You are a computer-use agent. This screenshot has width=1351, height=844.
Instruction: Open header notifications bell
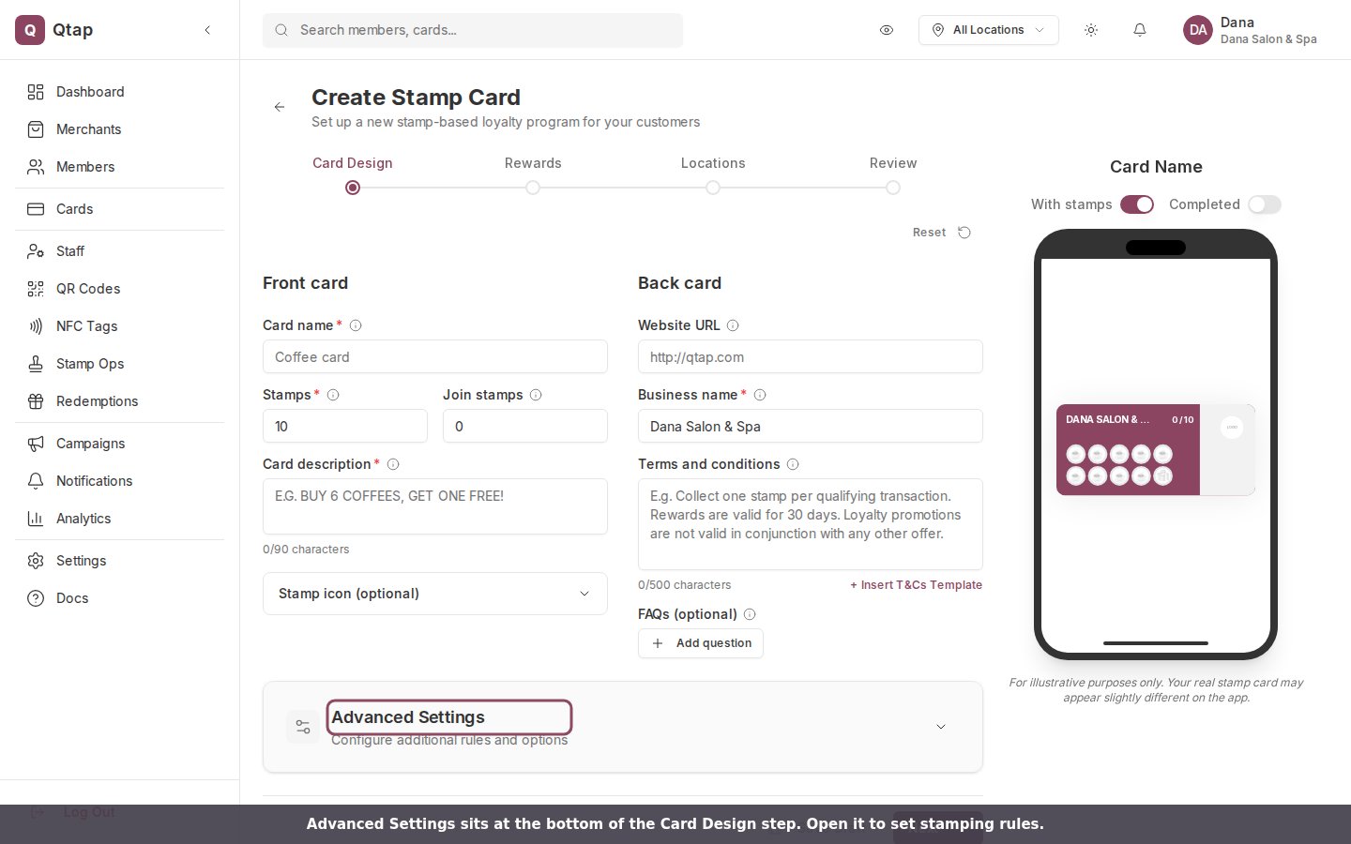1140,30
